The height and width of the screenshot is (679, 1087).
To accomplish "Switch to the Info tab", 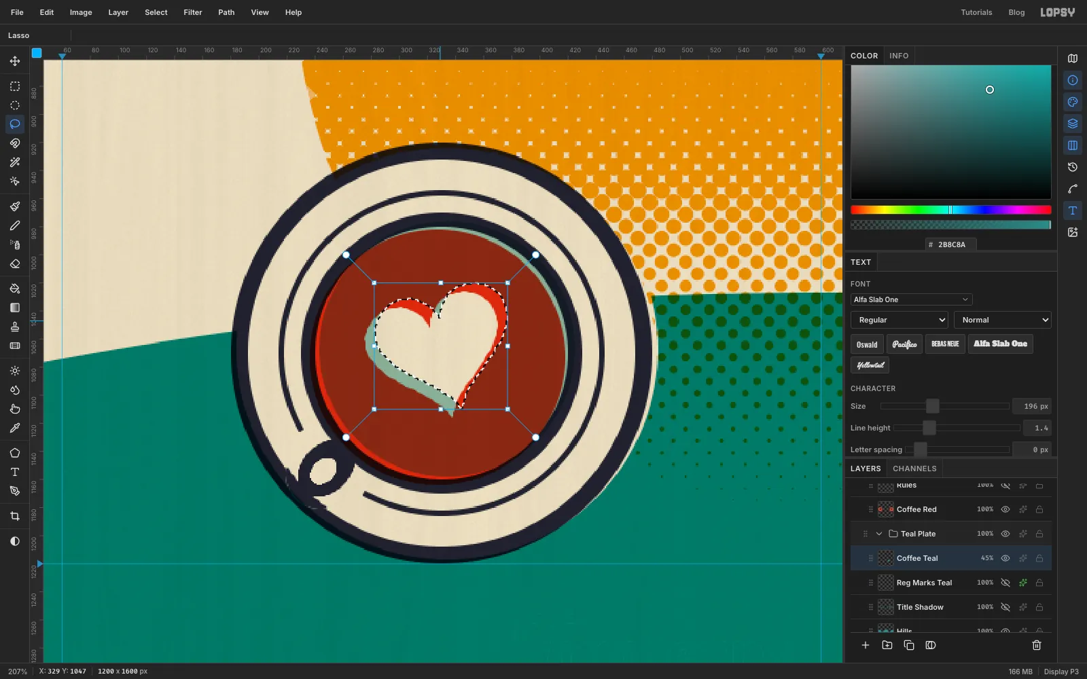I will (x=899, y=56).
